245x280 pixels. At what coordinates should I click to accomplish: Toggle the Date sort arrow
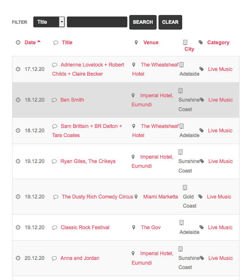pyautogui.click(x=39, y=41)
